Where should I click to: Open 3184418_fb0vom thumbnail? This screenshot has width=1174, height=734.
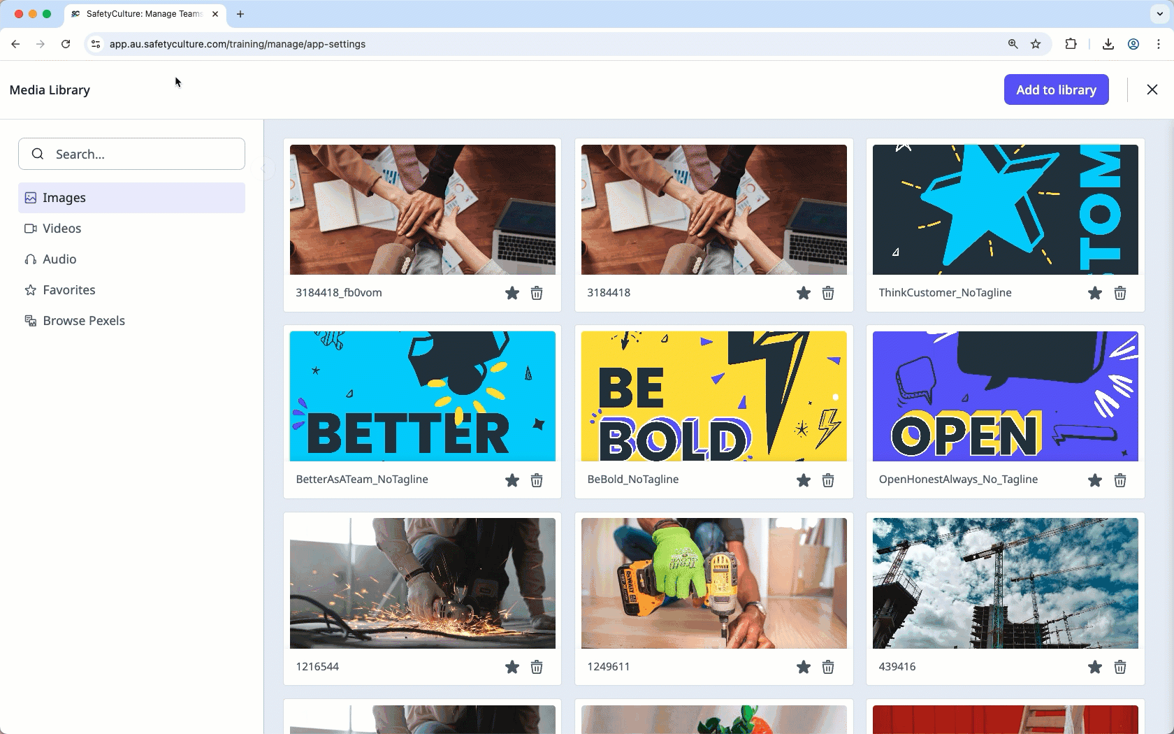coord(423,210)
